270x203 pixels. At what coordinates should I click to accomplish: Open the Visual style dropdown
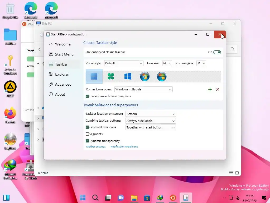point(124,63)
